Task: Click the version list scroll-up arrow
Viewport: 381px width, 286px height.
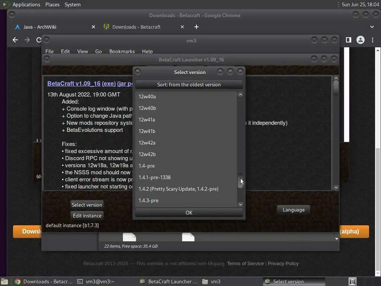Action: point(240,95)
